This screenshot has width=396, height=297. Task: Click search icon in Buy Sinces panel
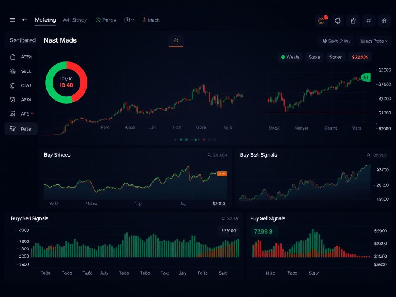(210, 155)
